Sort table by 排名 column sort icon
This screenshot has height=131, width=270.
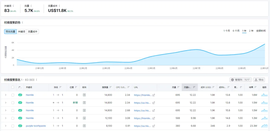60,87
